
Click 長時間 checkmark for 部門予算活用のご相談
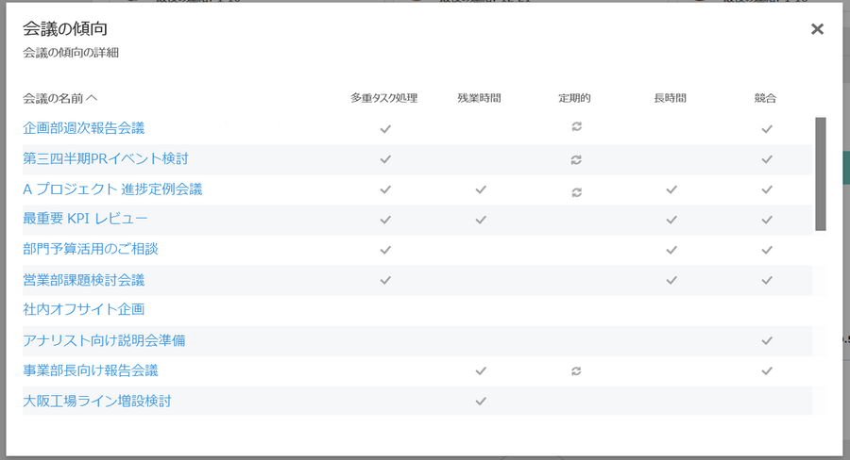pos(671,250)
